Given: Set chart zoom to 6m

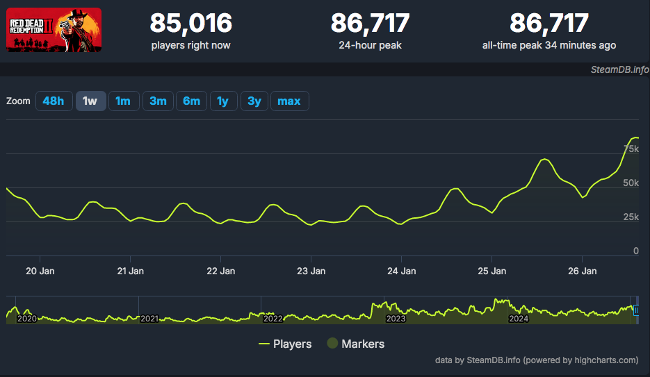Looking at the screenshot, I should coord(191,101).
